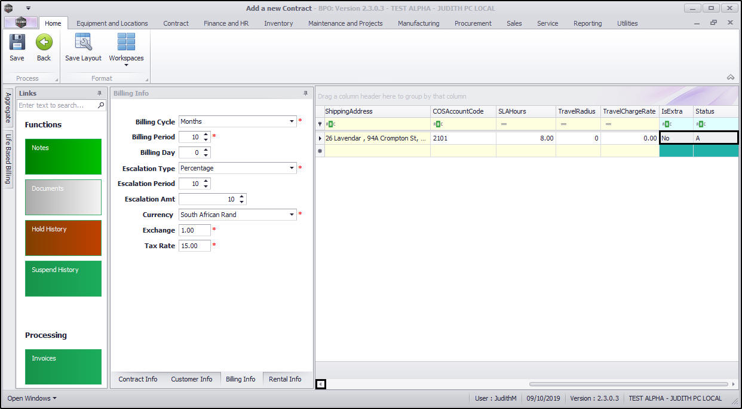Open the Hold History tile
Viewport: 742px width, 409px height.
63,238
